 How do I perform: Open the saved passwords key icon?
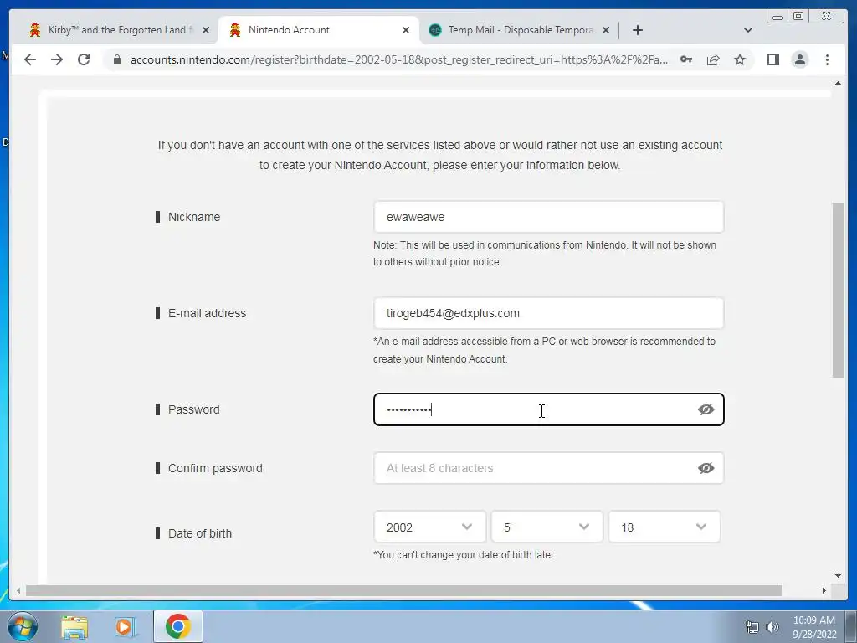(686, 59)
